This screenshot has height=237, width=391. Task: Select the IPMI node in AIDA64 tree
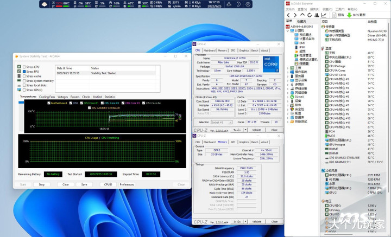point(302,47)
